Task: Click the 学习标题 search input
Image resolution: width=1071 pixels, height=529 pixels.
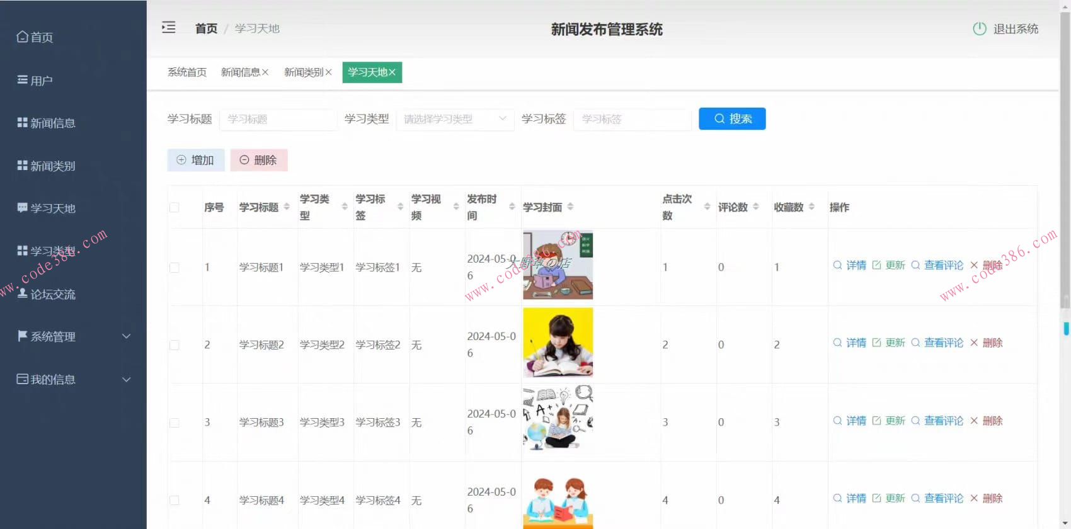Action: (x=278, y=119)
